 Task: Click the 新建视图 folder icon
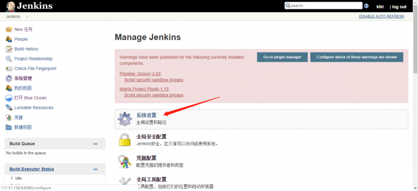click(x=9, y=127)
